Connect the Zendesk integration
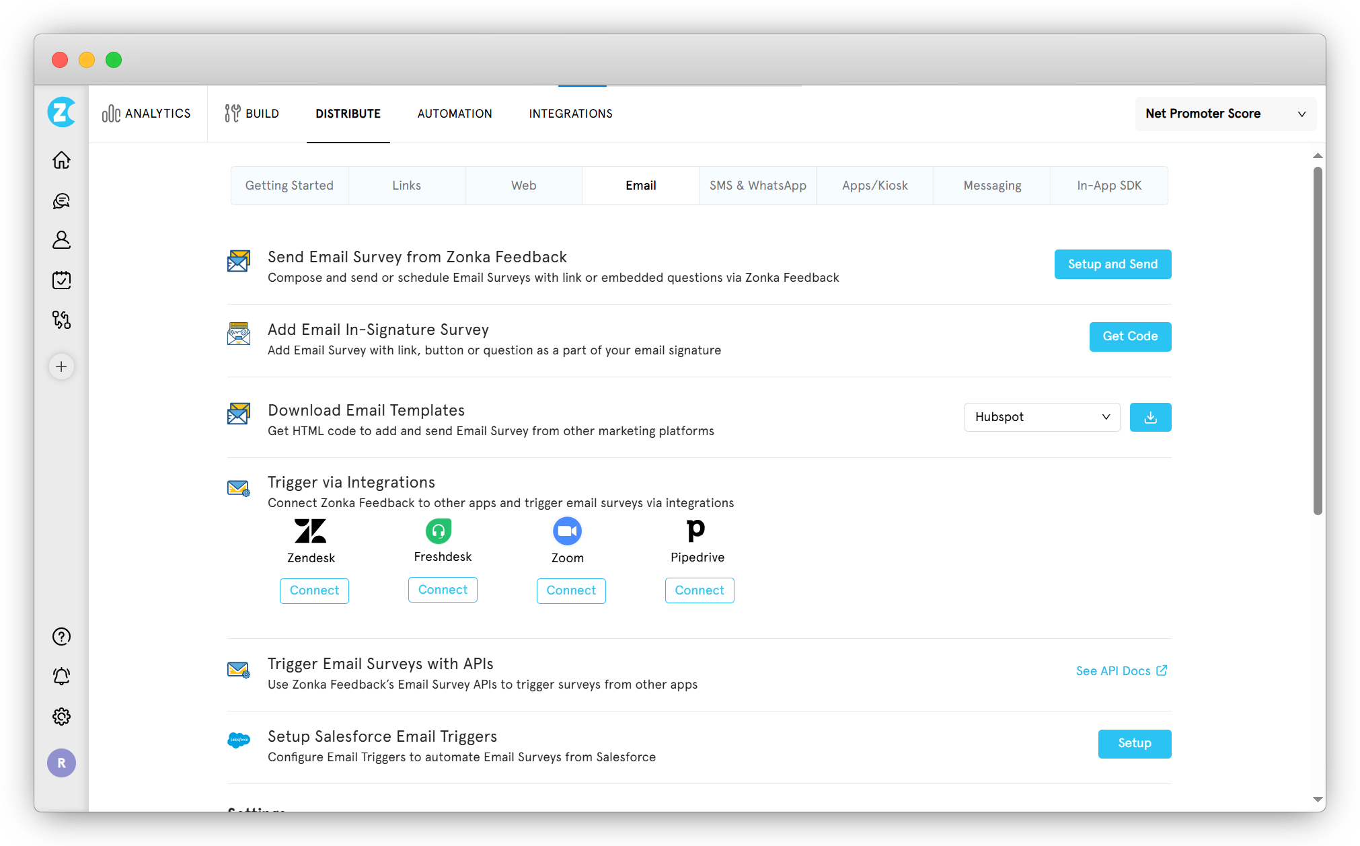Screen dimensions: 1360x846 [313, 590]
